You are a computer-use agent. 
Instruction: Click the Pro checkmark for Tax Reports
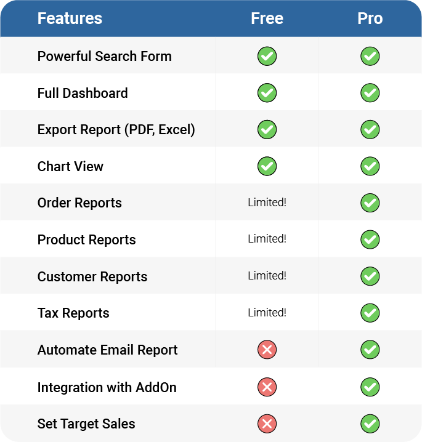(x=370, y=313)
